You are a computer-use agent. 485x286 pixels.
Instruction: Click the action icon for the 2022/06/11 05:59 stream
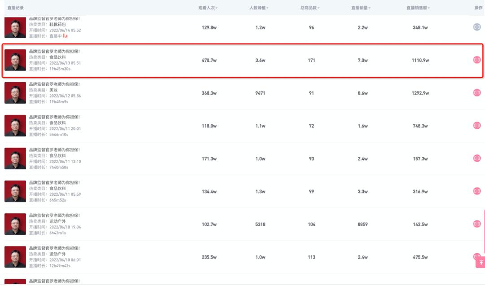[477, 191]
